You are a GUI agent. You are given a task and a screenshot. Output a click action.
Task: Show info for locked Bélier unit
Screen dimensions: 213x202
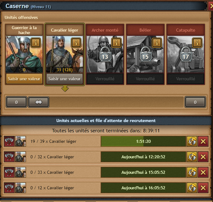(x=157, y=43)
